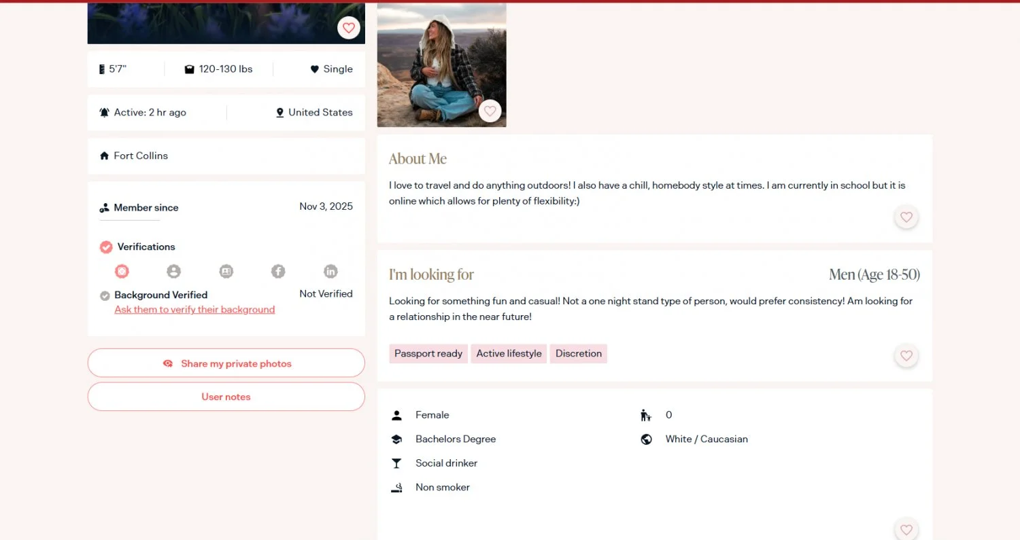Open User notes

point(226,397)
